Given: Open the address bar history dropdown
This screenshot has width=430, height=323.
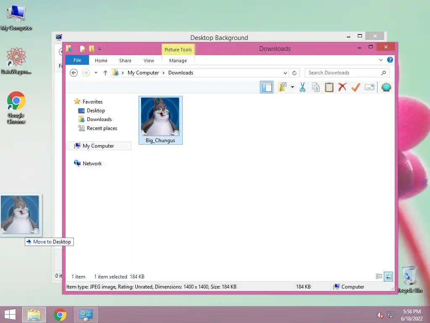Looking at the screenshot, I should tap(285, 73).
